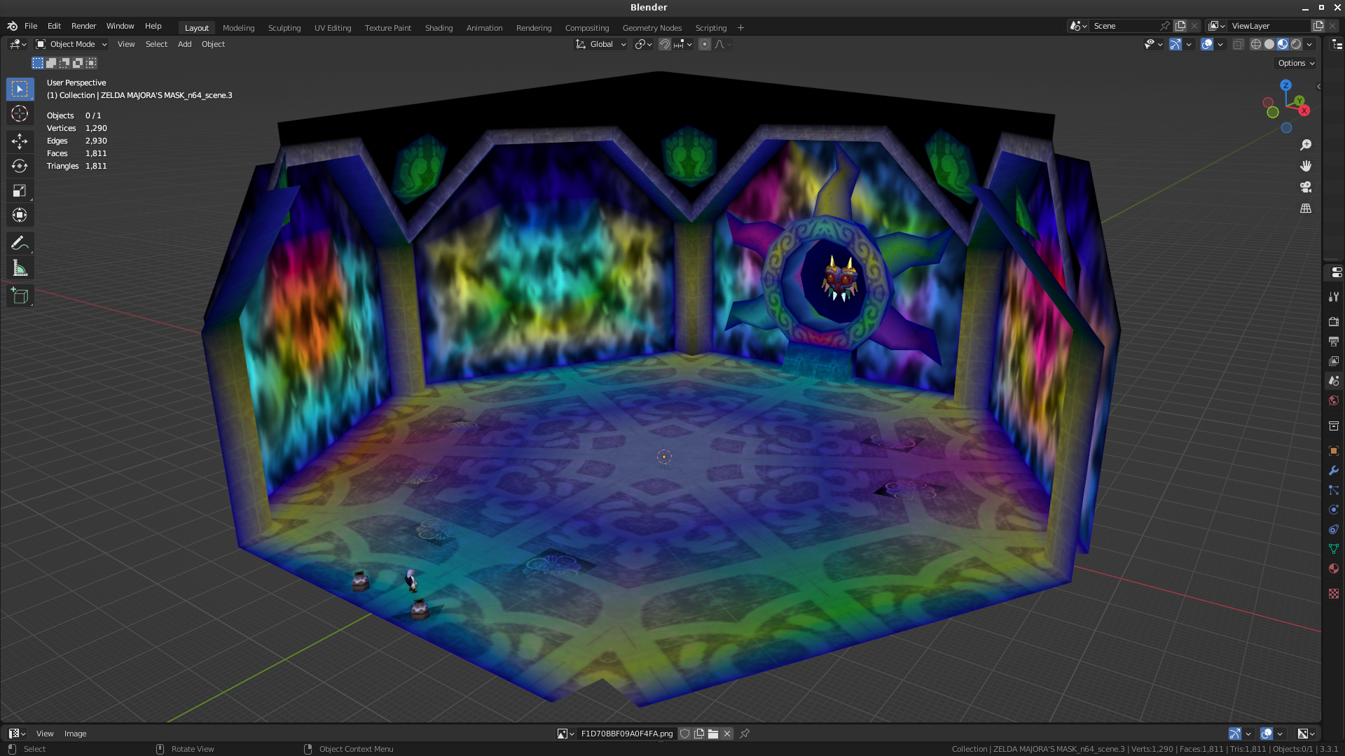
Task: Open the Object Mode dropdown
Action: click(x=71, y=44)
